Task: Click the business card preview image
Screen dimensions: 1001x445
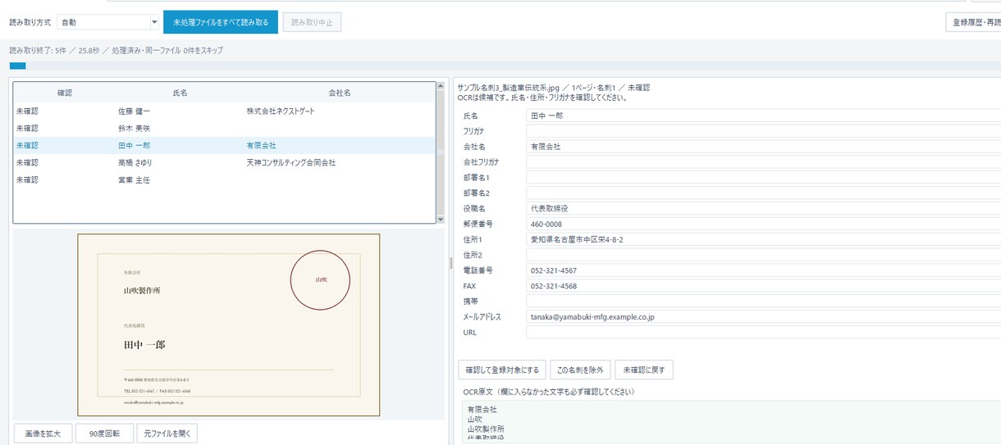Action: [x=229, y=325]
